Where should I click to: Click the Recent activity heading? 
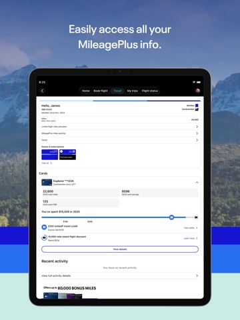point(55,261)
